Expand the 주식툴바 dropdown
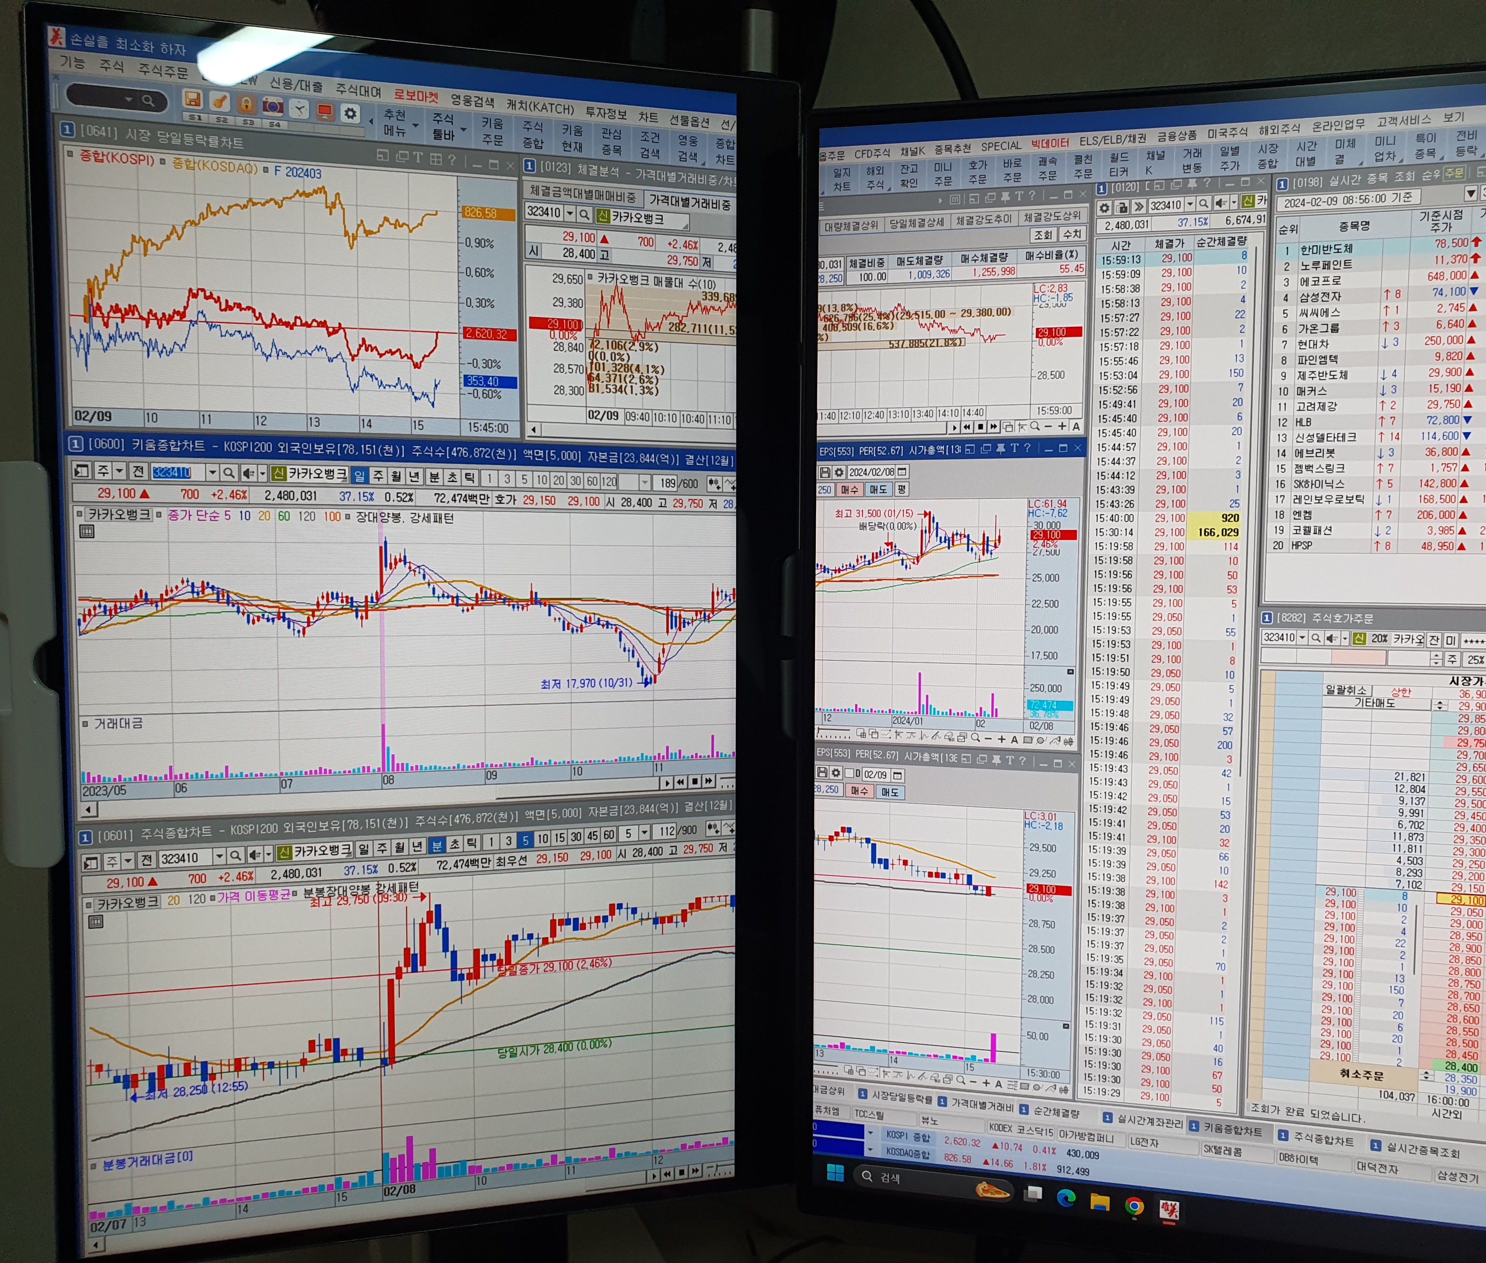 [x=464, y=130]
